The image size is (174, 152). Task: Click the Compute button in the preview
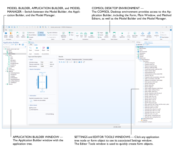click(x=37, y=49)
